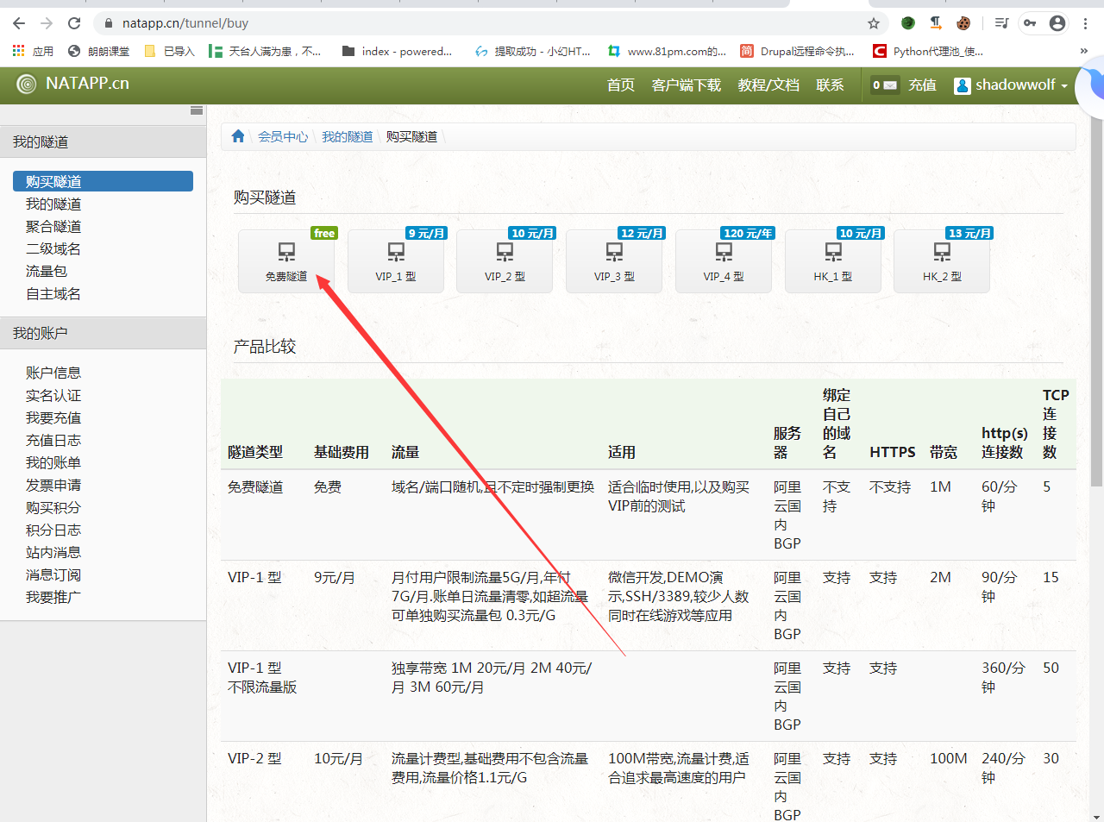Select the VIP_3 型 tunnel card

click(x=614, y=261)
